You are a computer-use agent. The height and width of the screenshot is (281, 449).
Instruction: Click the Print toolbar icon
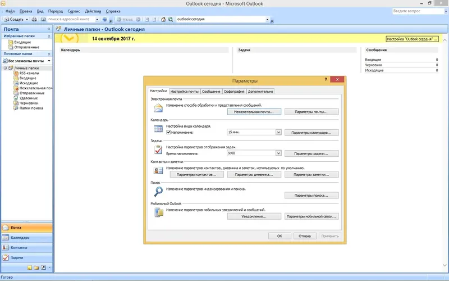34,19
